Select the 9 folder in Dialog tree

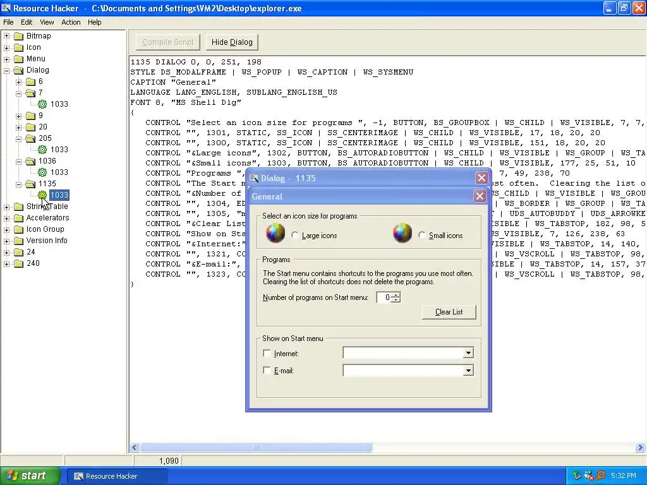click(x=40, y=116)
